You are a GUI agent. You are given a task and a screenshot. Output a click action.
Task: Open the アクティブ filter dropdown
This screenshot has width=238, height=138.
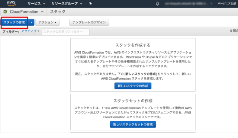(x=30, y=31)
